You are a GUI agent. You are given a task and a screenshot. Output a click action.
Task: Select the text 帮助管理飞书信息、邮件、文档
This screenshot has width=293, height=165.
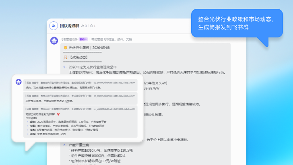point(111,39)
